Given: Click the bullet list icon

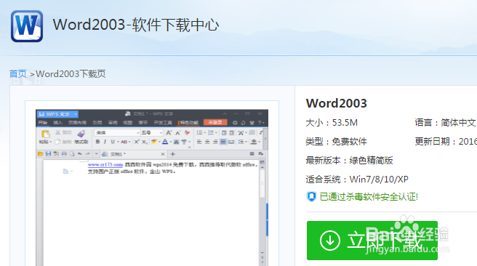Looking at the screenshot, I should point(199,132).
